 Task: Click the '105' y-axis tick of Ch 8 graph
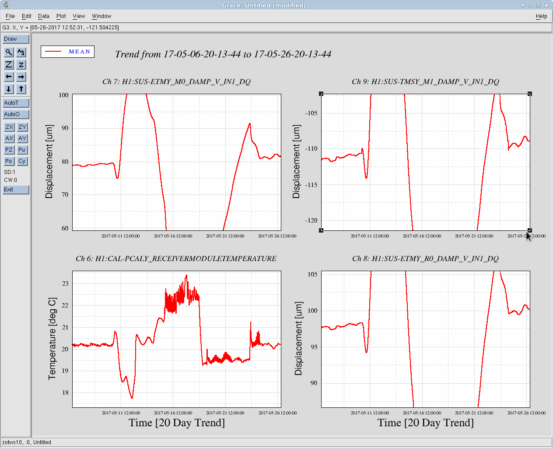point(312,274)
